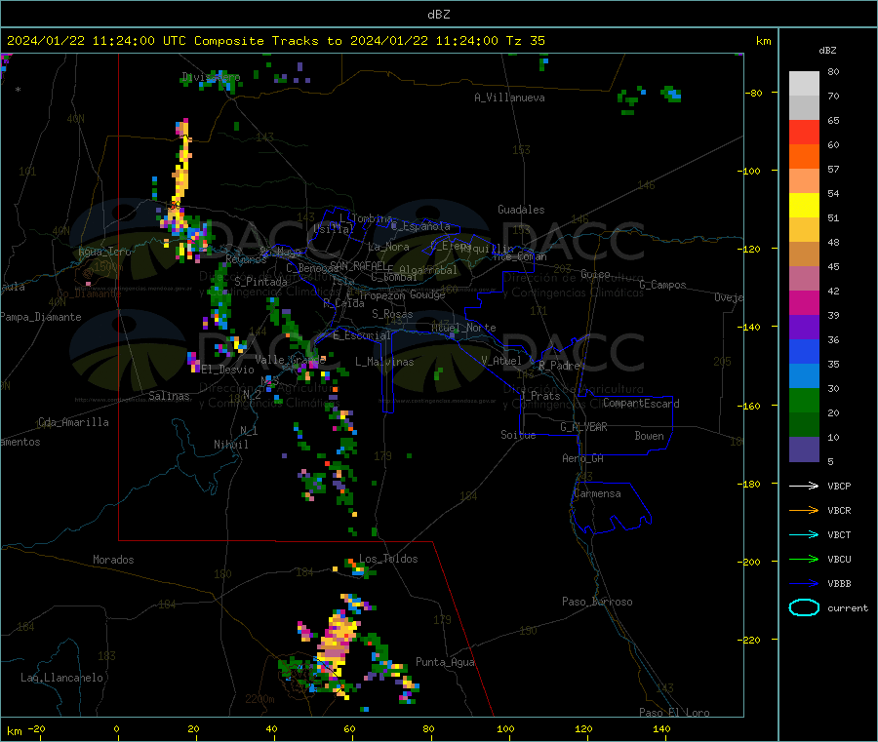Click the V_Atuel location label
The width and height of the screenshot is (878, 742).
(501, 361)
